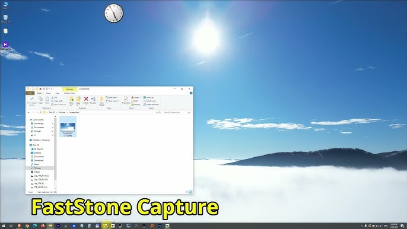Open Chrome from the taskbar

coord(27,226)
